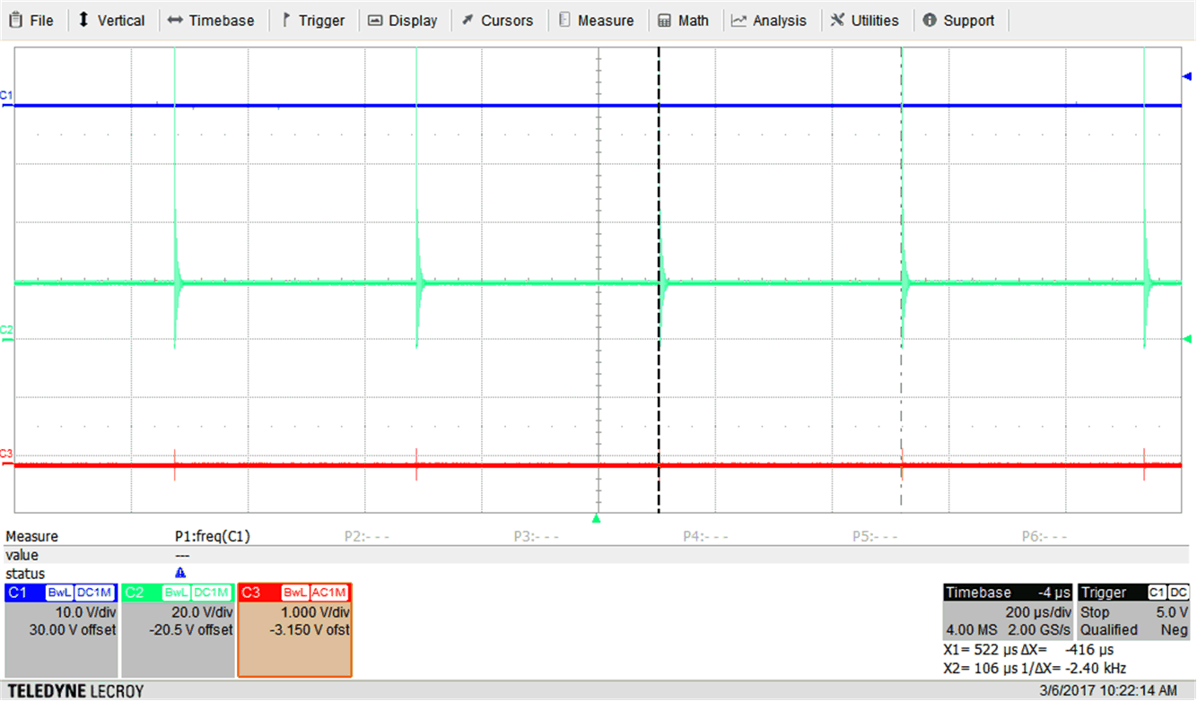Image resolution: width=1197 pixels, height=701 pixels.
Task: Click the Display monitor icon
Action: tap(375, 20)
